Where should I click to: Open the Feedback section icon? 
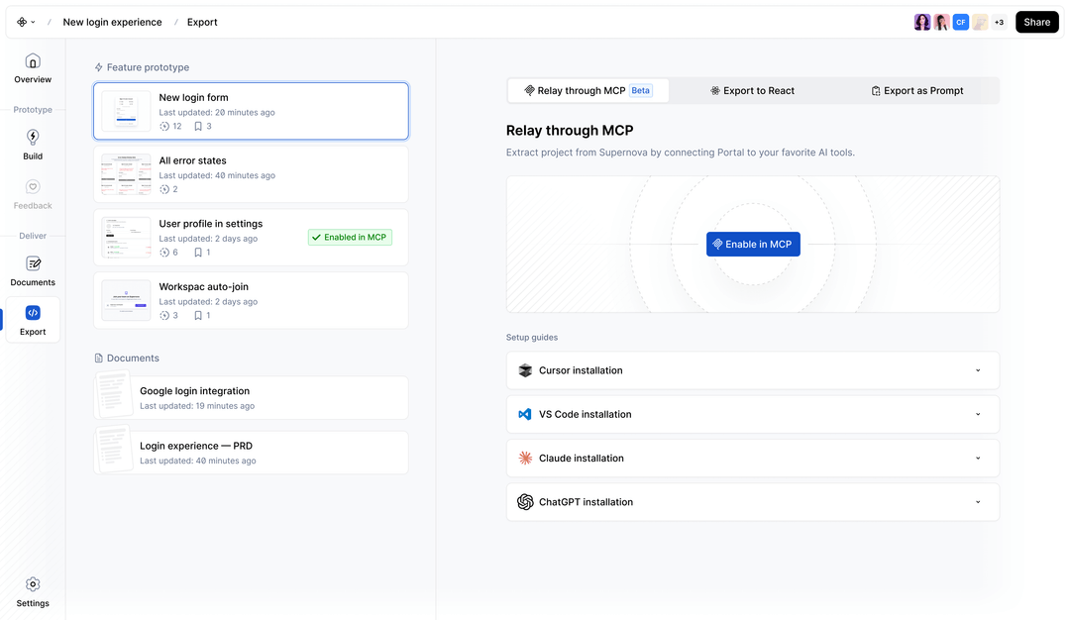coord(33,186)
